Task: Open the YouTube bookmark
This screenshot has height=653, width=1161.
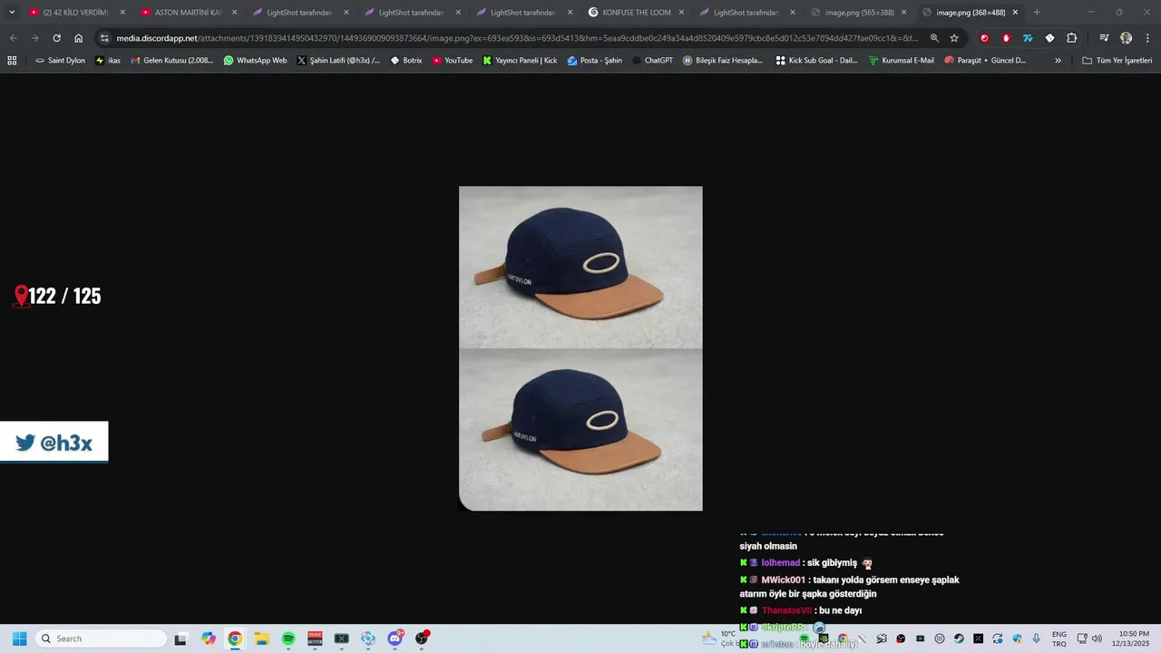Action: point(452,60)
